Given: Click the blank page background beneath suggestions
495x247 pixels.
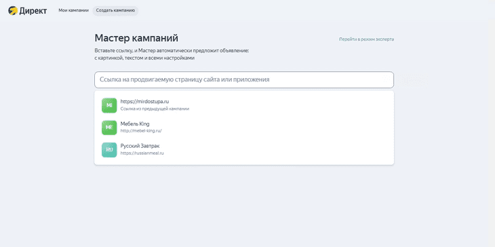Looking at the screenshot, I should point(244,206).
